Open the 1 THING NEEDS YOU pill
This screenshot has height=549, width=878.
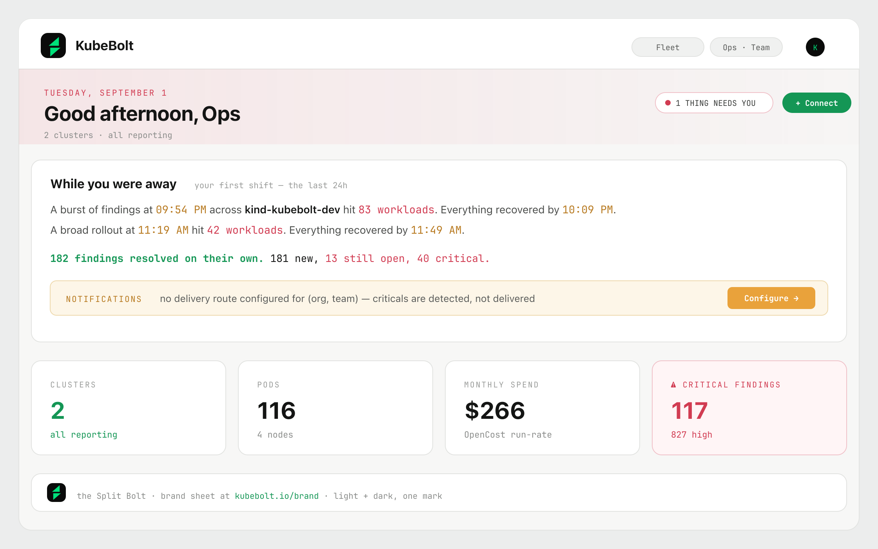714,103
